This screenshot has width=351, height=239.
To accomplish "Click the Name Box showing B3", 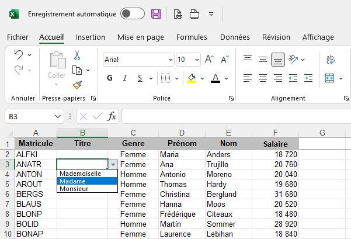I will tap(34, 116).
